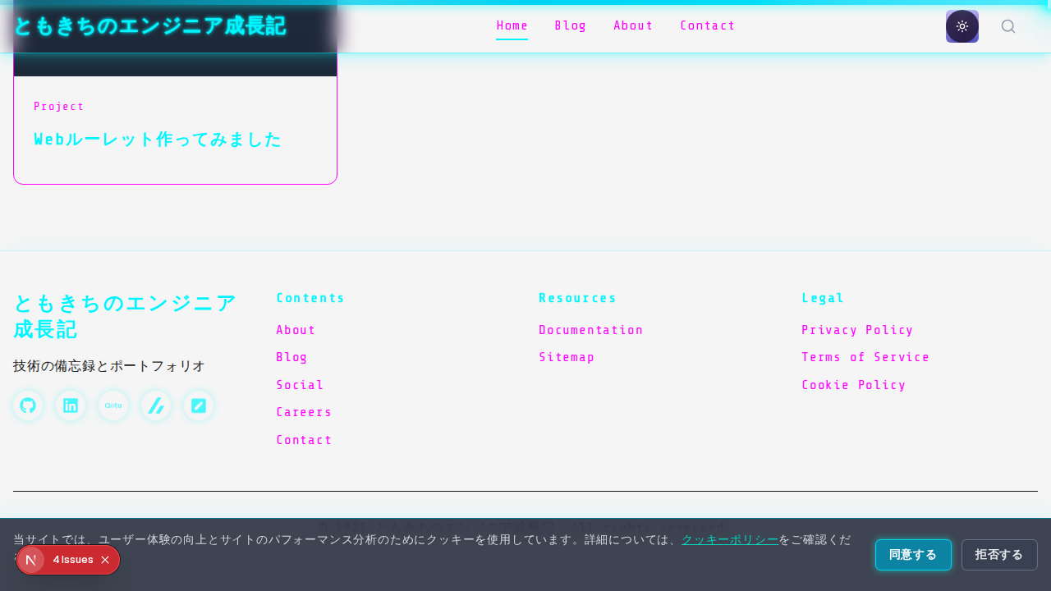Select the Contact navigation item
Viewport: 1051px width, 591px height.
(707, 25)
